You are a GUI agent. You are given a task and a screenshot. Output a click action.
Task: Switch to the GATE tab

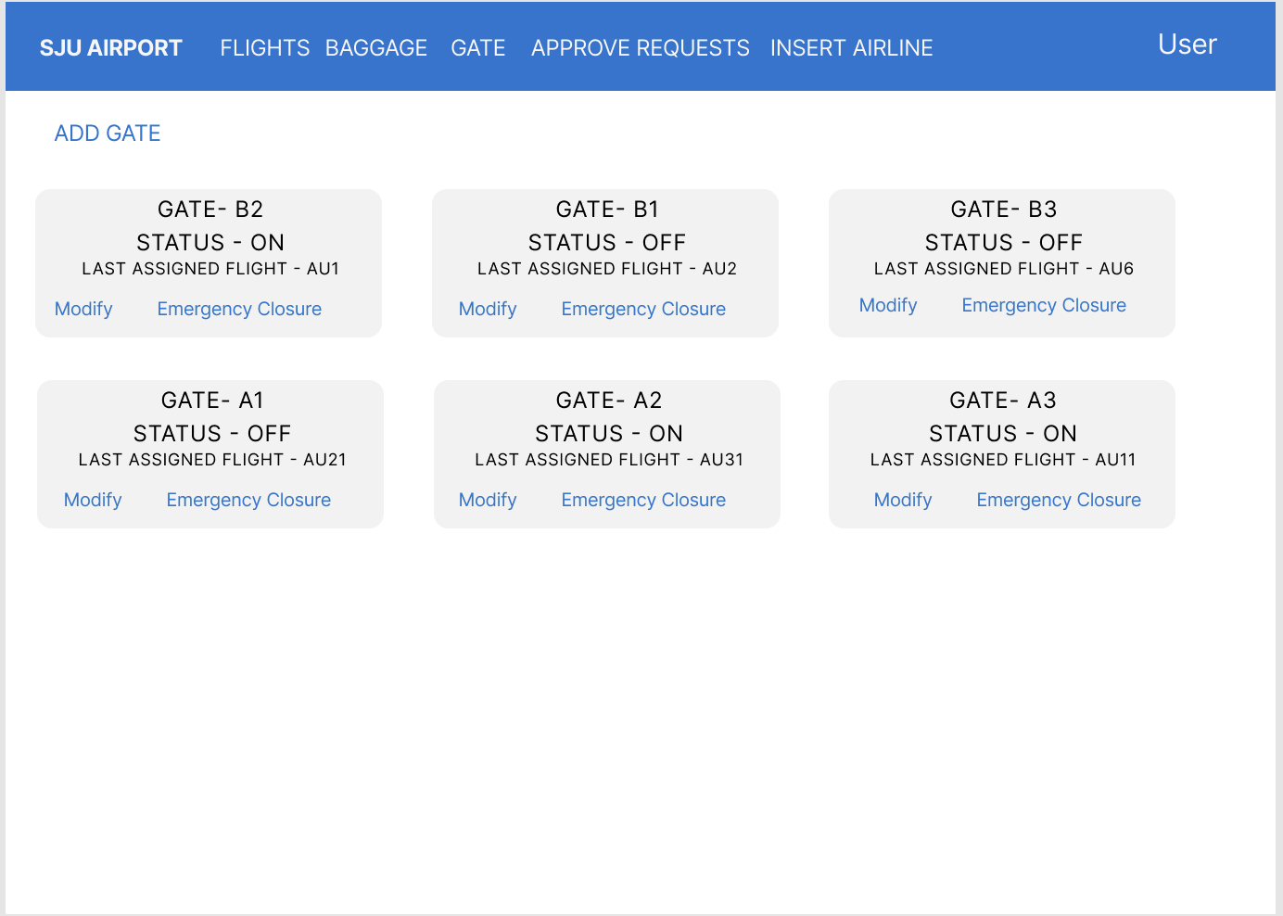point(477,47)
